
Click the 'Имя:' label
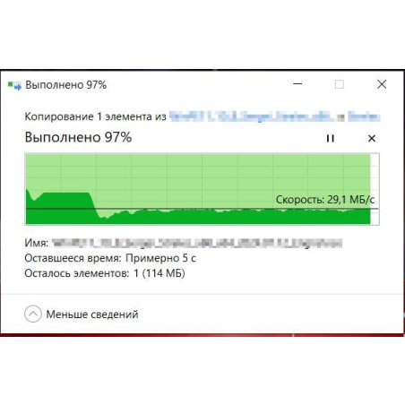coord(37,243)
